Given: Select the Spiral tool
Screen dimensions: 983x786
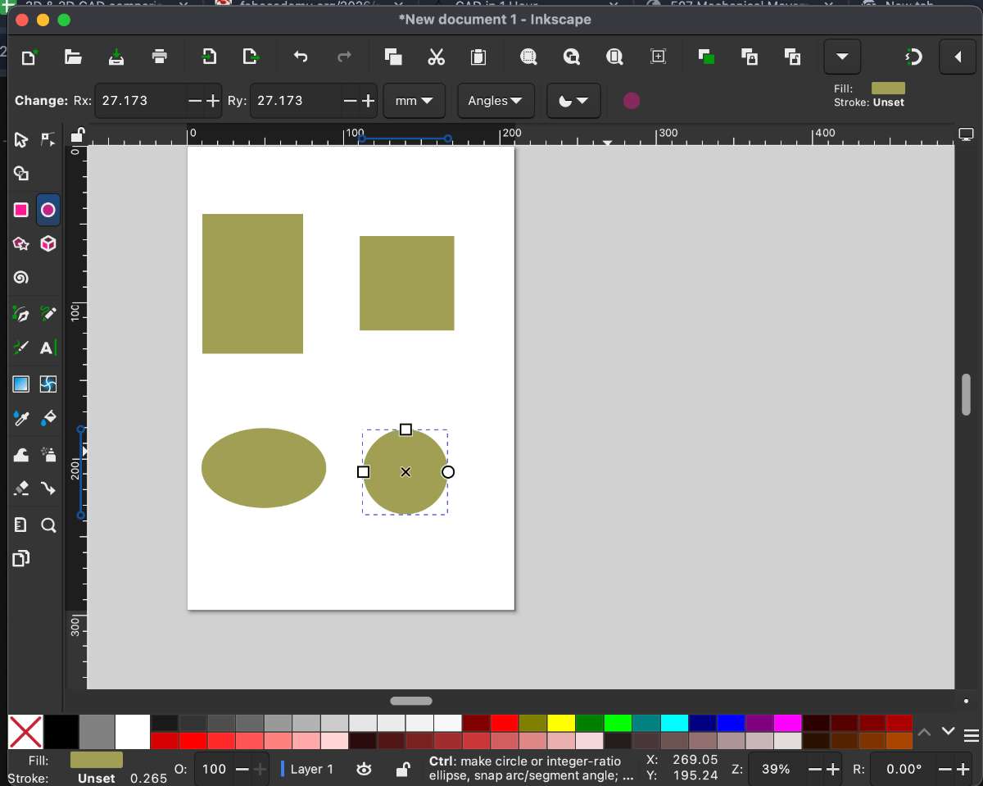Looking at the screenshot, I should click(21, 278).
